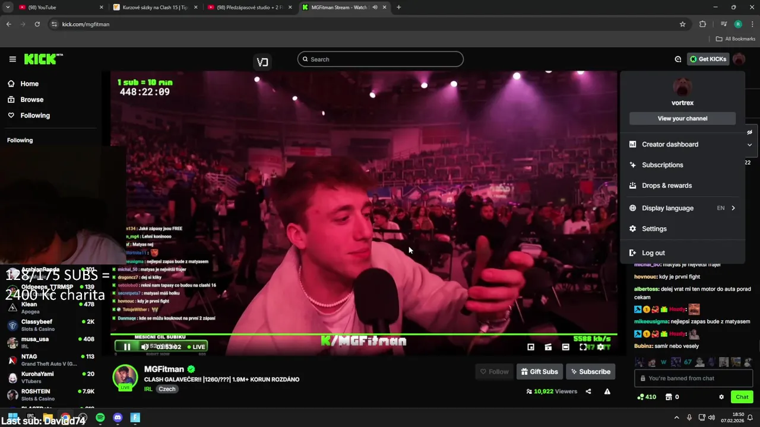Open NTAG channel in sidebar
760x427 pixels.
click(50, 360)
